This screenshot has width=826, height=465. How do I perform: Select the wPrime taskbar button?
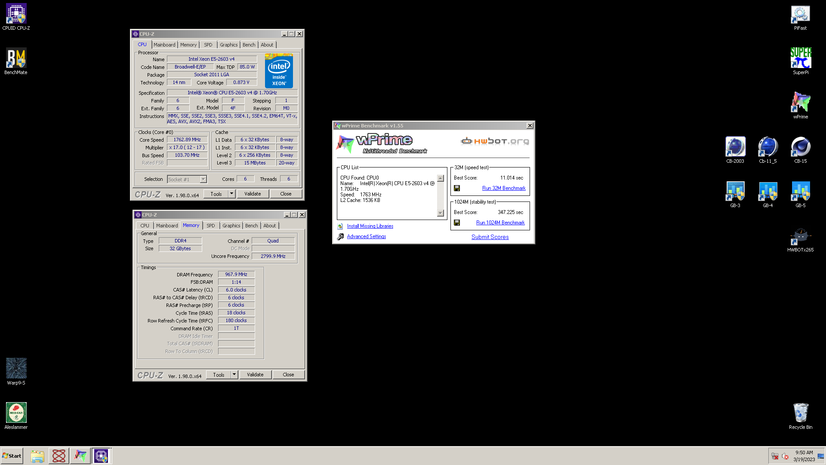80,456
